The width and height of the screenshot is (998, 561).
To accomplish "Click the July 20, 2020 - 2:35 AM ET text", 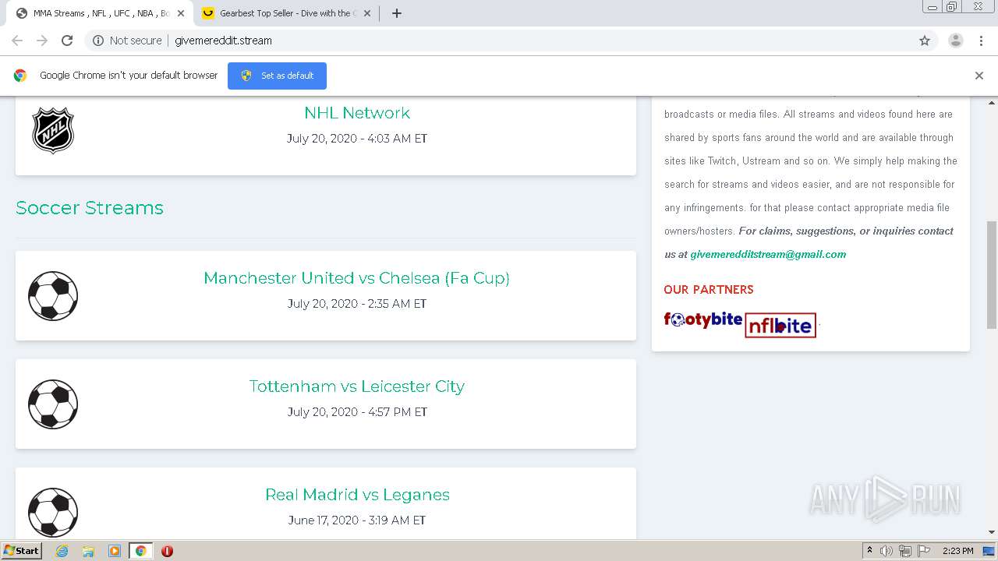I will click(x=357, y=304).
